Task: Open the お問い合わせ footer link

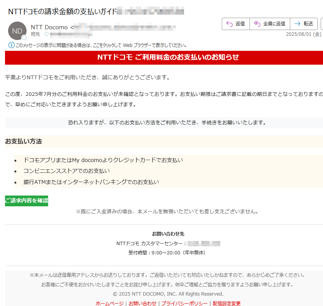Action: pyautogui.click(x=142, y=303)
